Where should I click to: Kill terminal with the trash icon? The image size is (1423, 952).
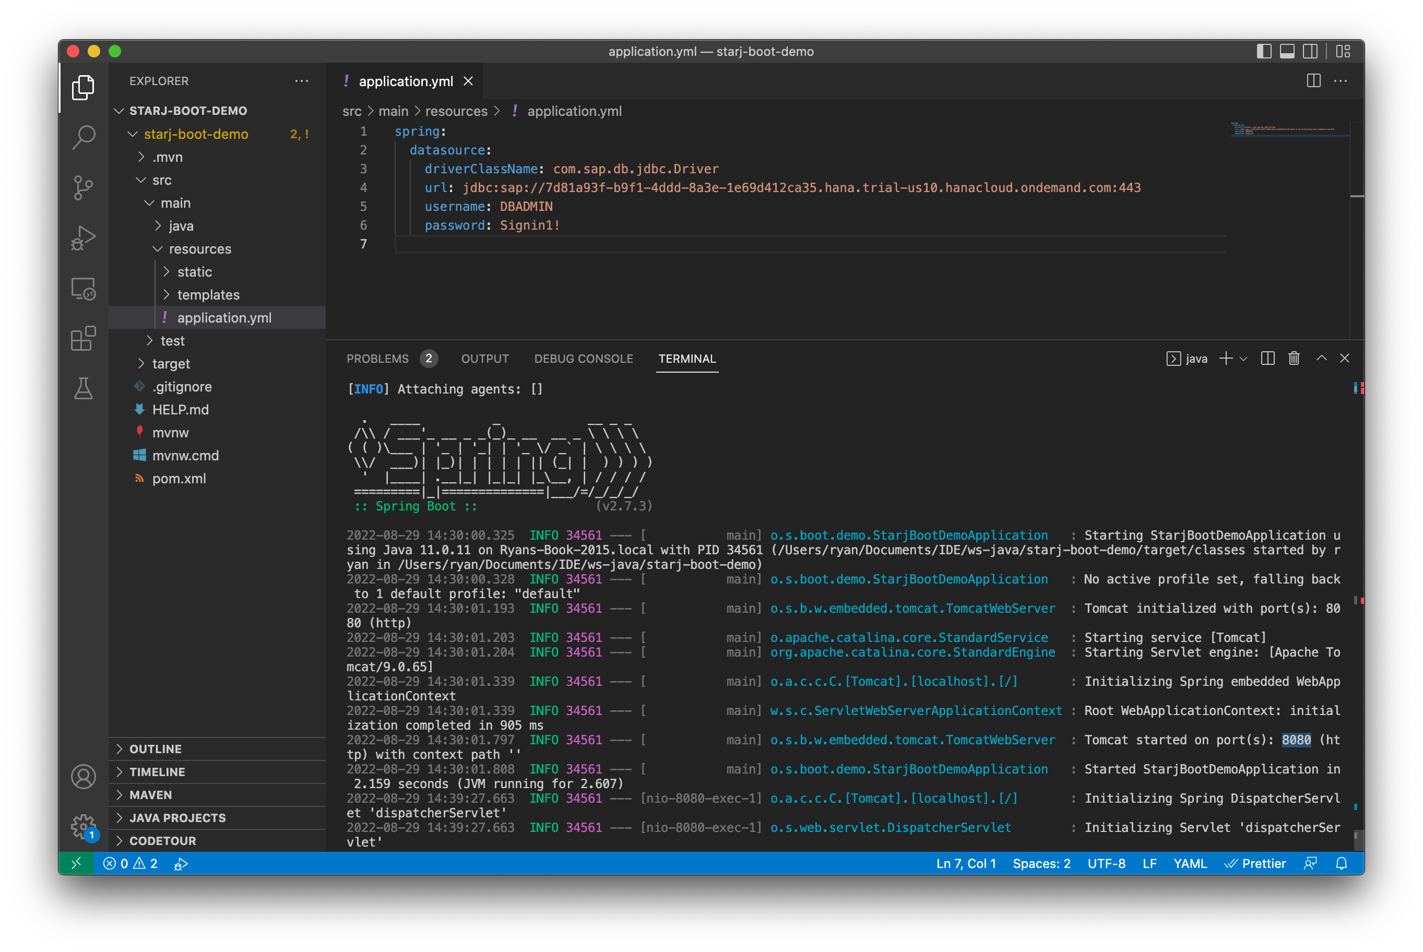click(x=1294, y=359)
